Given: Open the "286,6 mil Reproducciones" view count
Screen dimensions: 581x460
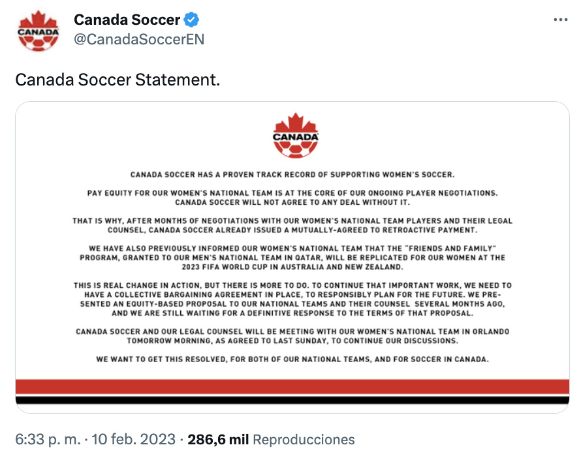Looking at the screenshot, I should point(271,439).
